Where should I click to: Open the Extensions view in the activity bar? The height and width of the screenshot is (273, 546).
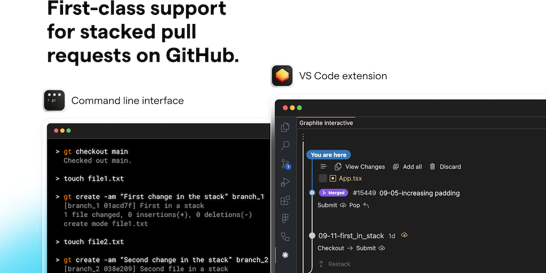285,200
